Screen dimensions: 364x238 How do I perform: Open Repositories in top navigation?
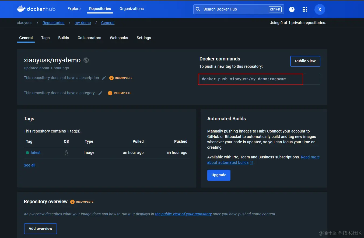(100, 9)
